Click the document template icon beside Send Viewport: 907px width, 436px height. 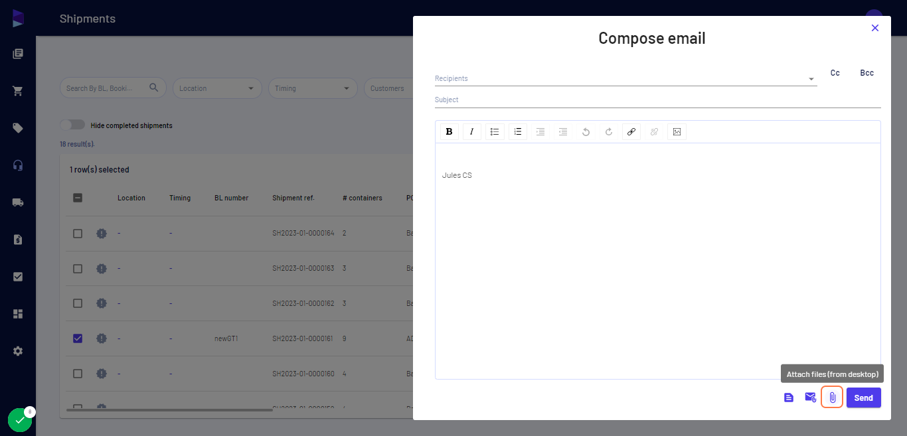pos(789,398)
